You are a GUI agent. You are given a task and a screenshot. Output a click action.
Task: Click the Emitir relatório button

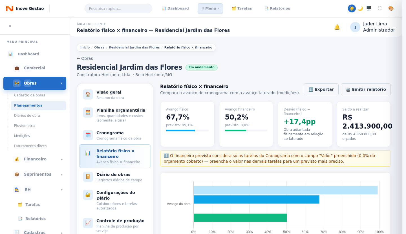click(366, 89)
